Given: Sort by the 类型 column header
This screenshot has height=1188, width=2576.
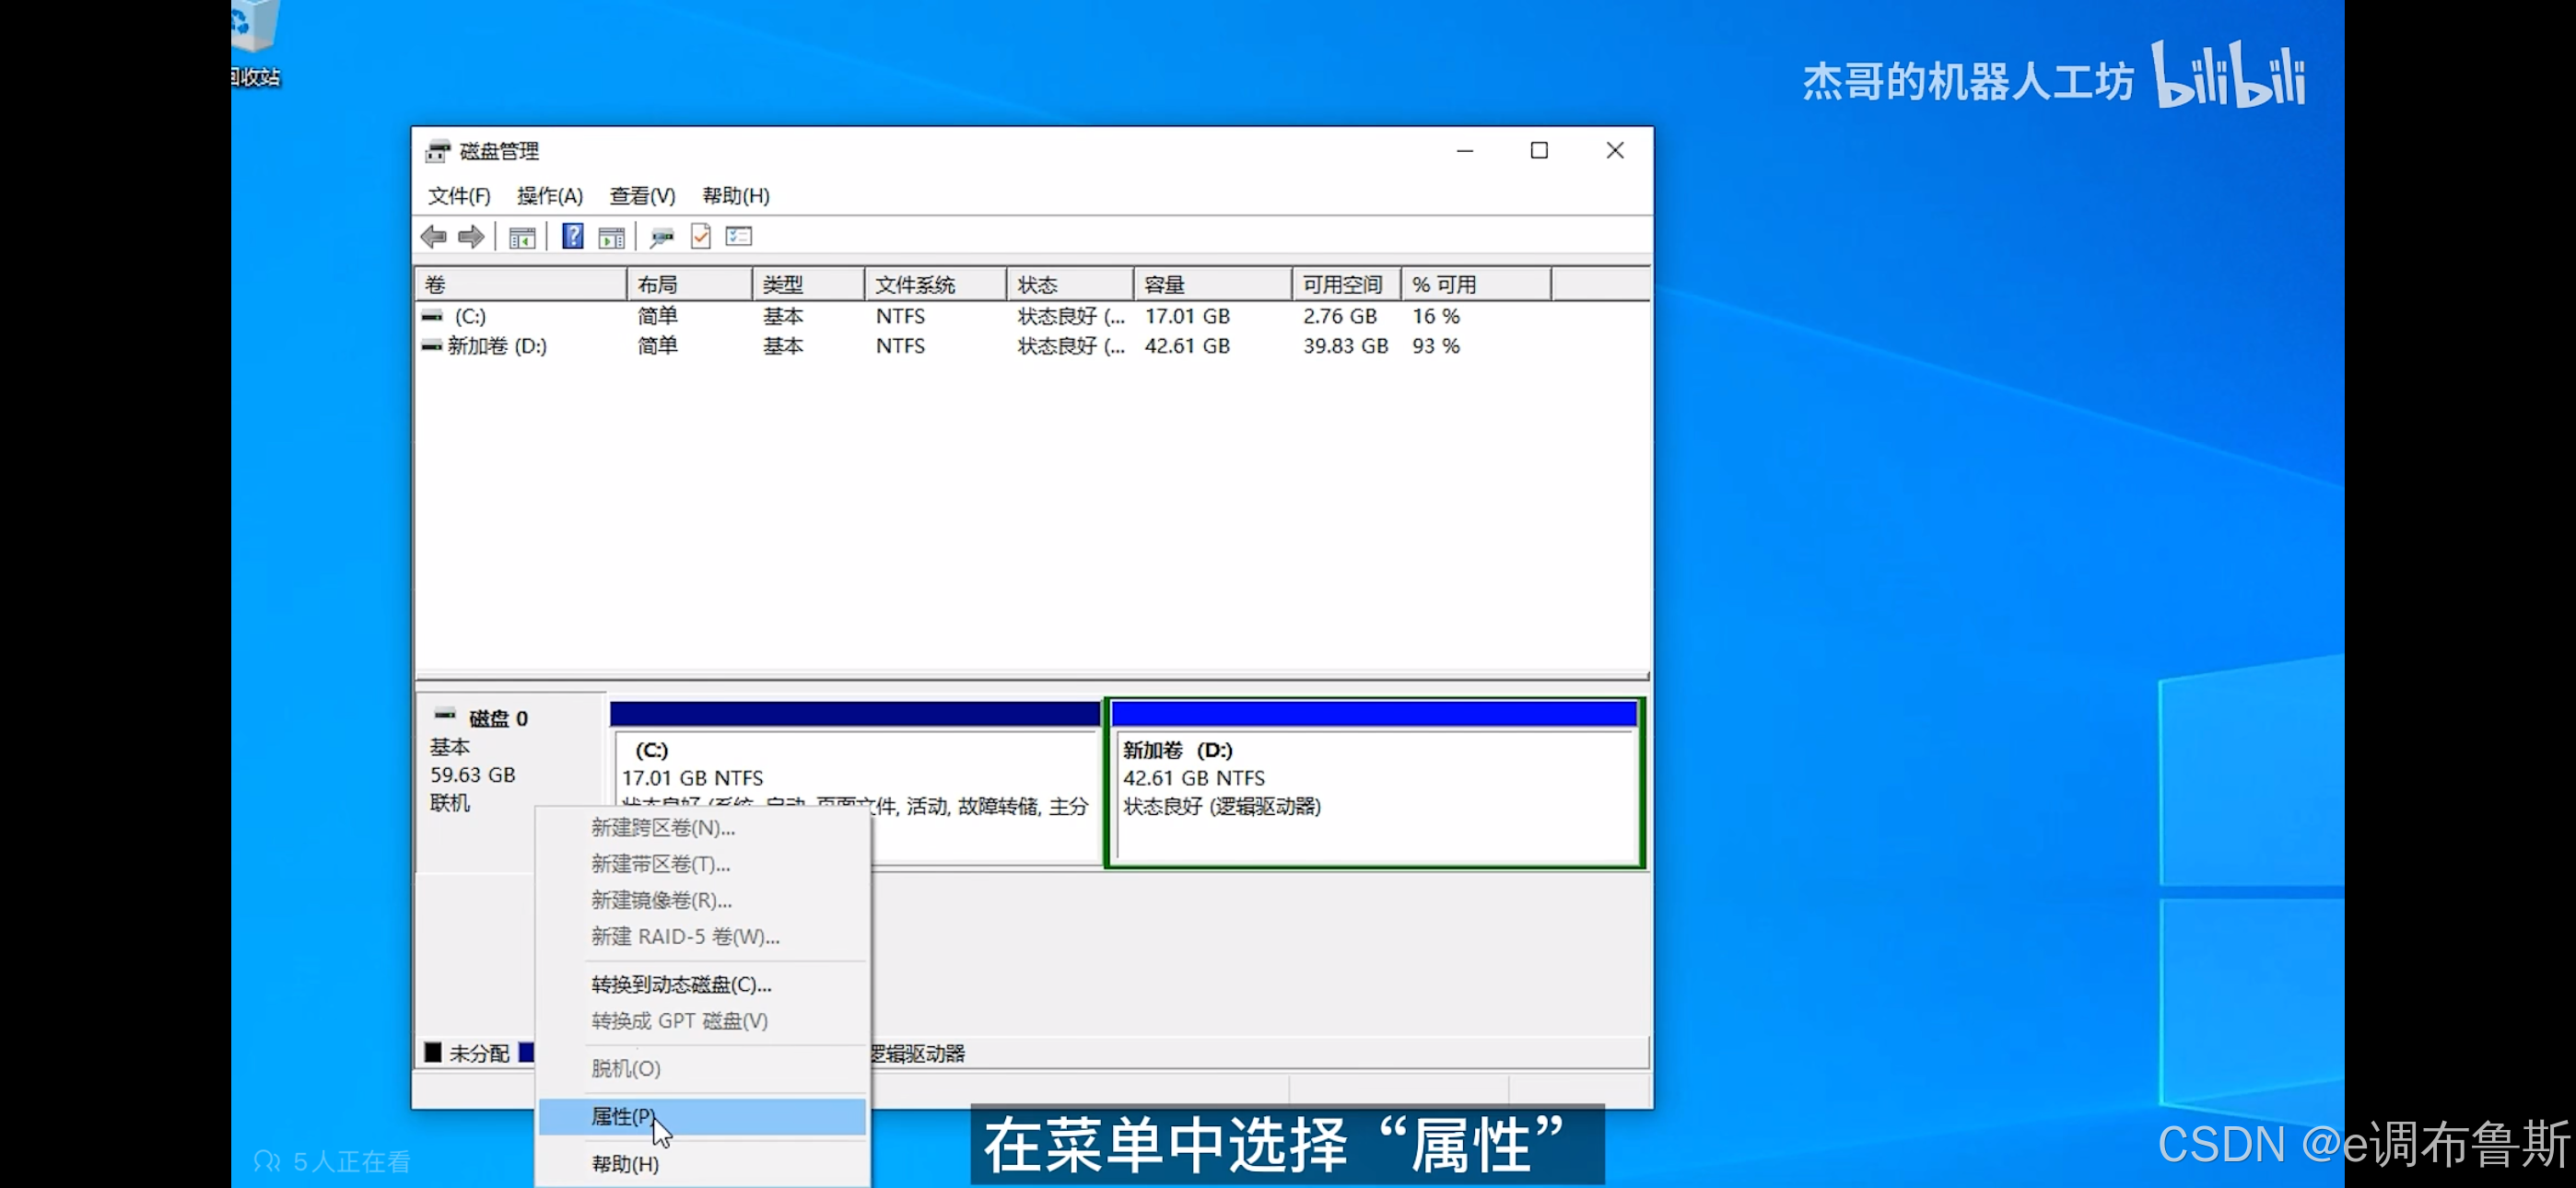Looking at the screenshot, I should click(x=808, y=285).
